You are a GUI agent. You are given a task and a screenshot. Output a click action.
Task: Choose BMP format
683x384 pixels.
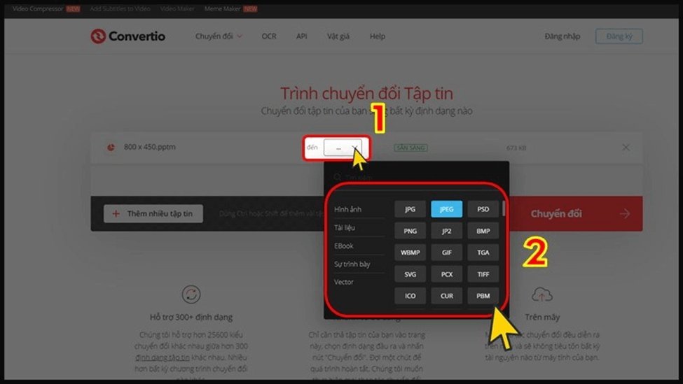483,231
